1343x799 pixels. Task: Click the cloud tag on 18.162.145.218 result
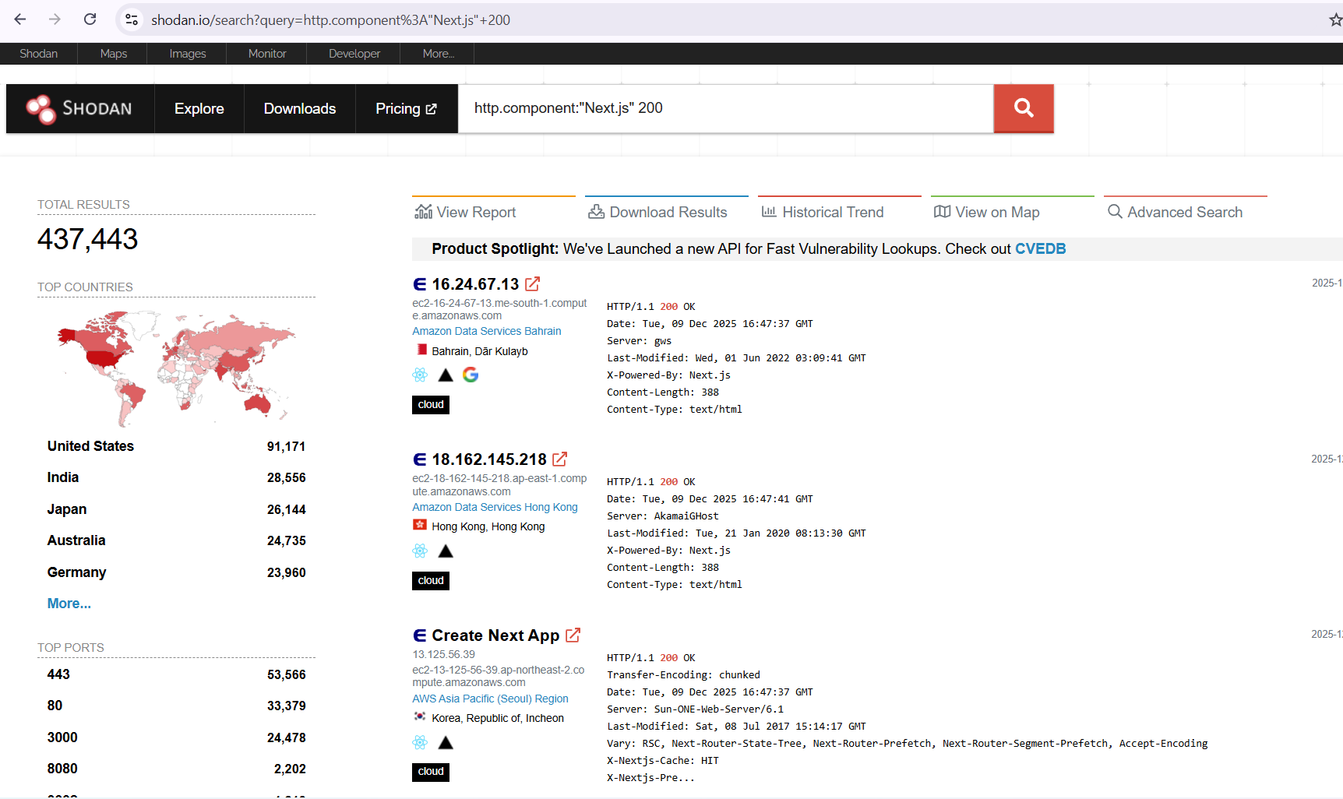tap(431, 581)
